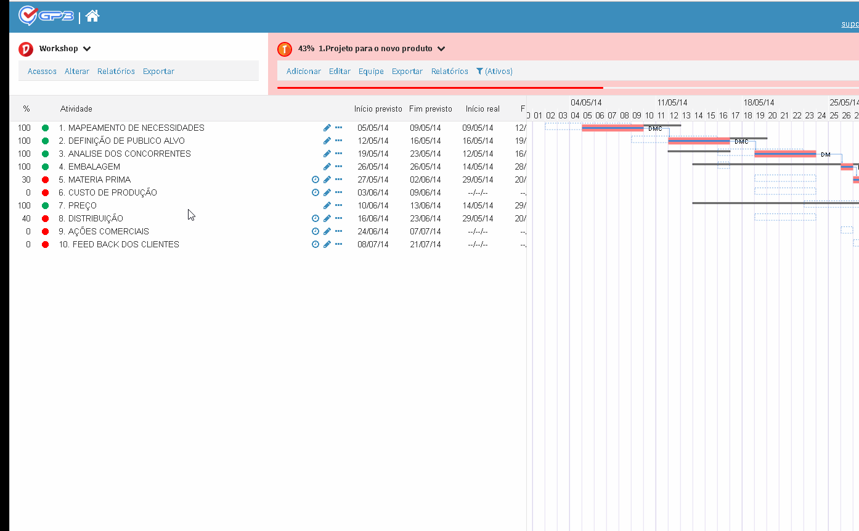
Task: Open Relatórios in the Workshop menu
Action: (x=116, y=72)
